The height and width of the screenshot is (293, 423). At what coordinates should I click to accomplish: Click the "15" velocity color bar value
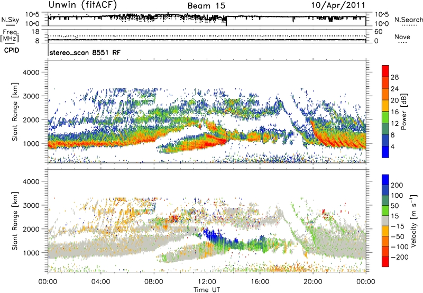tap(394, 216)
